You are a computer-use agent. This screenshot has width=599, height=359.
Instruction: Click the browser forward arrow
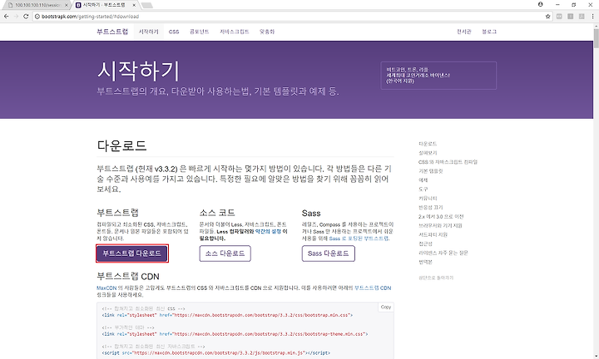tap(16, 17)
